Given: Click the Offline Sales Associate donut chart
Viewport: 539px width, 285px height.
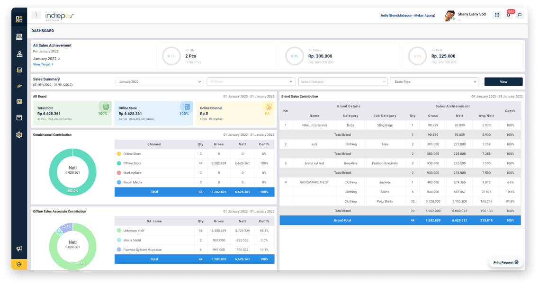Looking at the screenshot, I should tap(72, 246).
